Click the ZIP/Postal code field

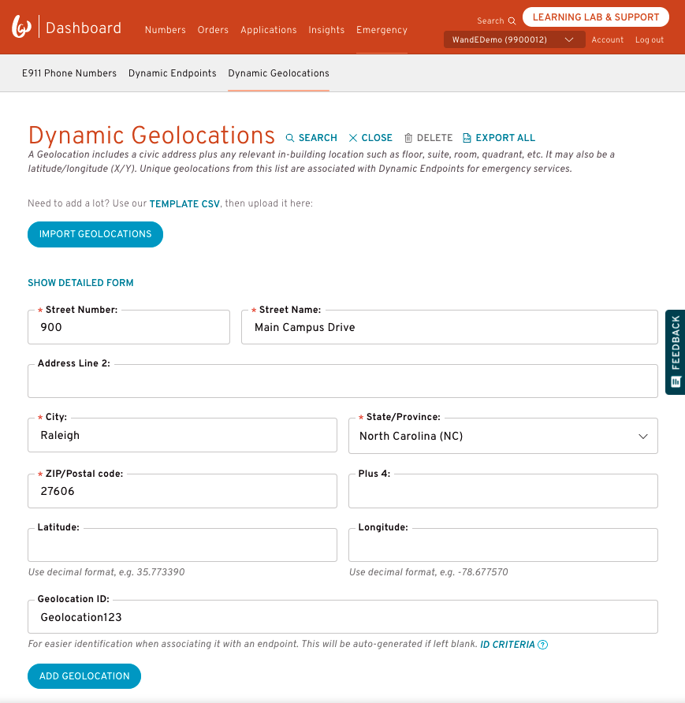tap(182, 491)
